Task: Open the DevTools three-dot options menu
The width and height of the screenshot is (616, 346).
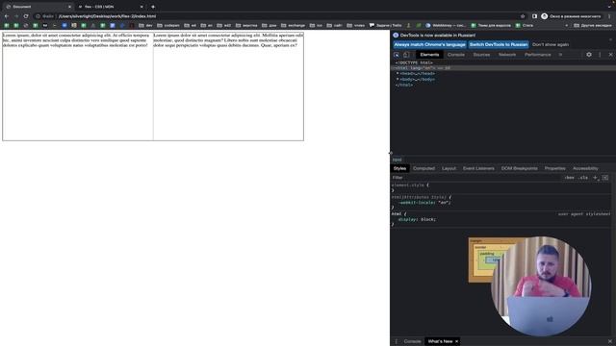Action: 600,55
